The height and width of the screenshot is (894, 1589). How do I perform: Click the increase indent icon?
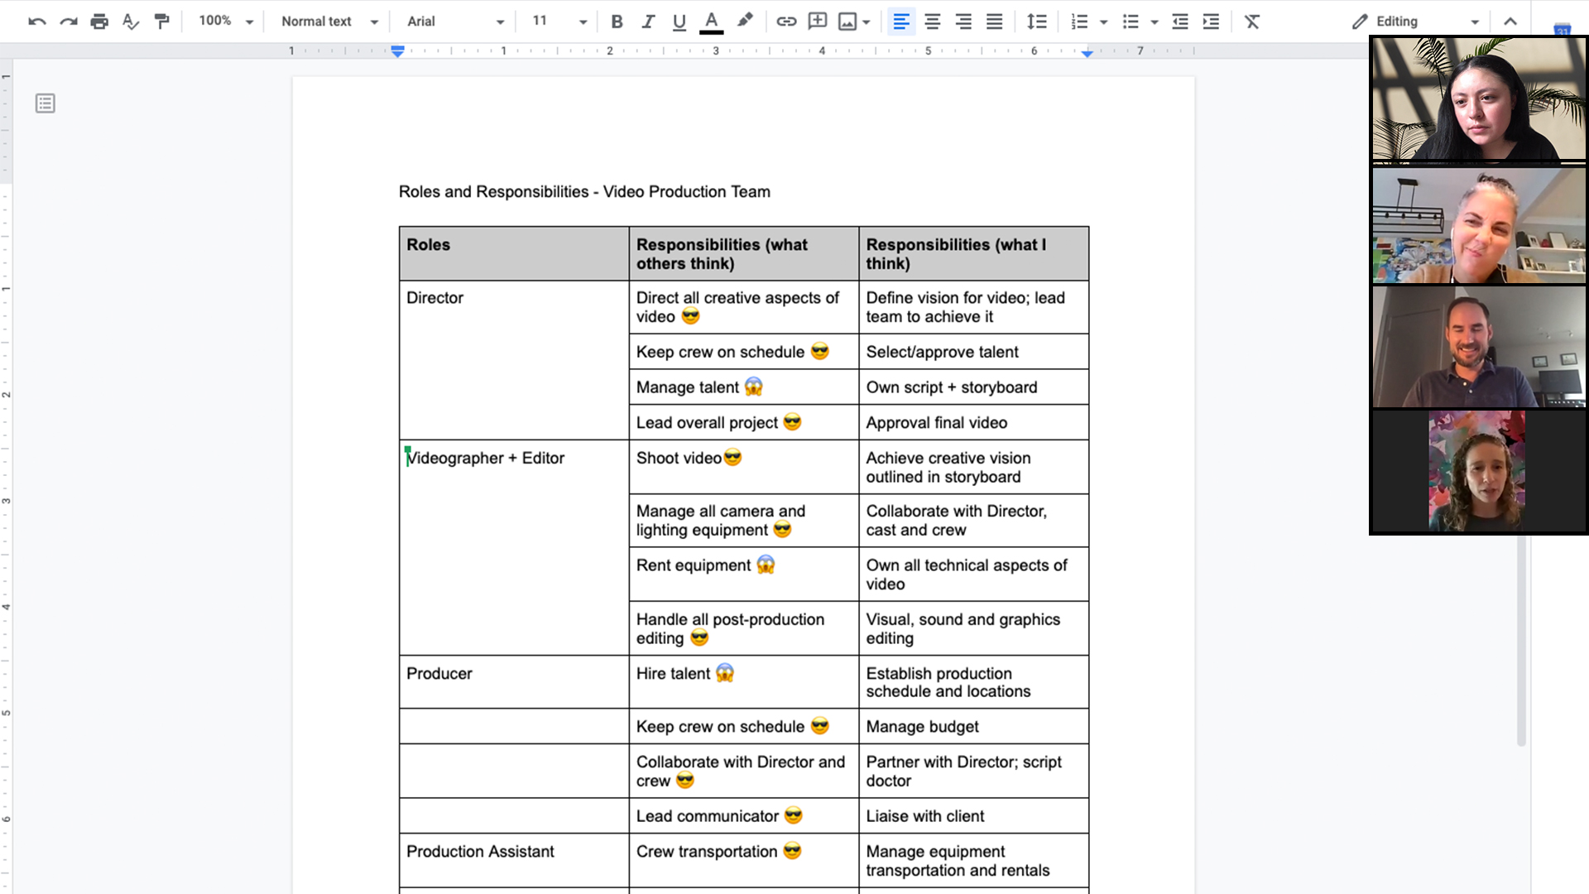[x=1212, y=21]
